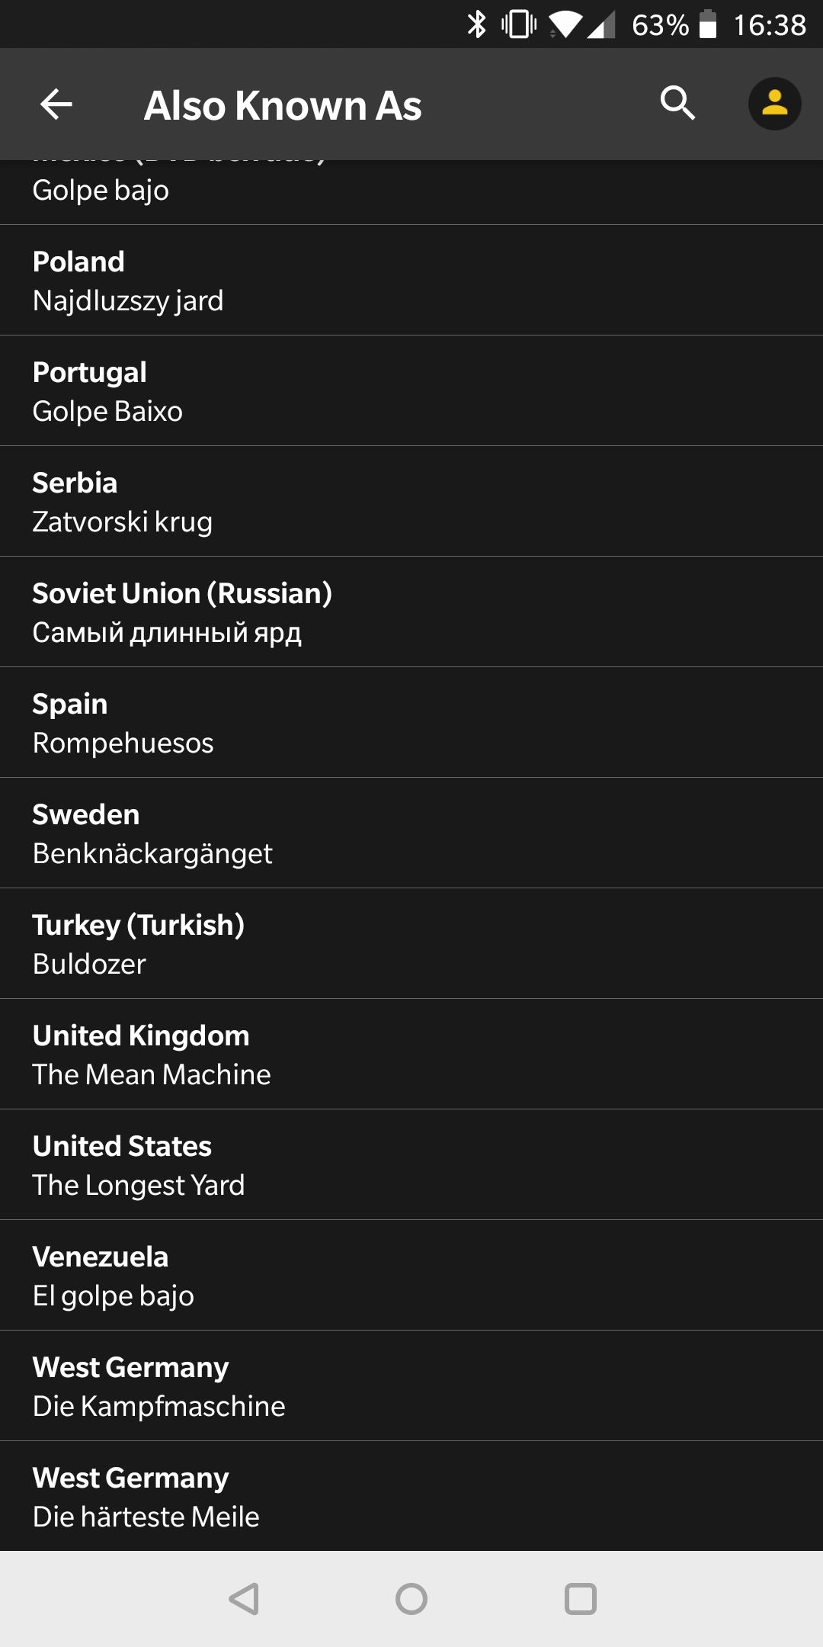Tap the Turkey 'Buldozer' row
Screen dimensions: 823x1647
point(411,944)
